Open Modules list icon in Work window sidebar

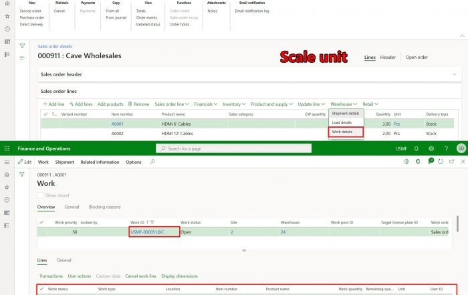[7, 225]
